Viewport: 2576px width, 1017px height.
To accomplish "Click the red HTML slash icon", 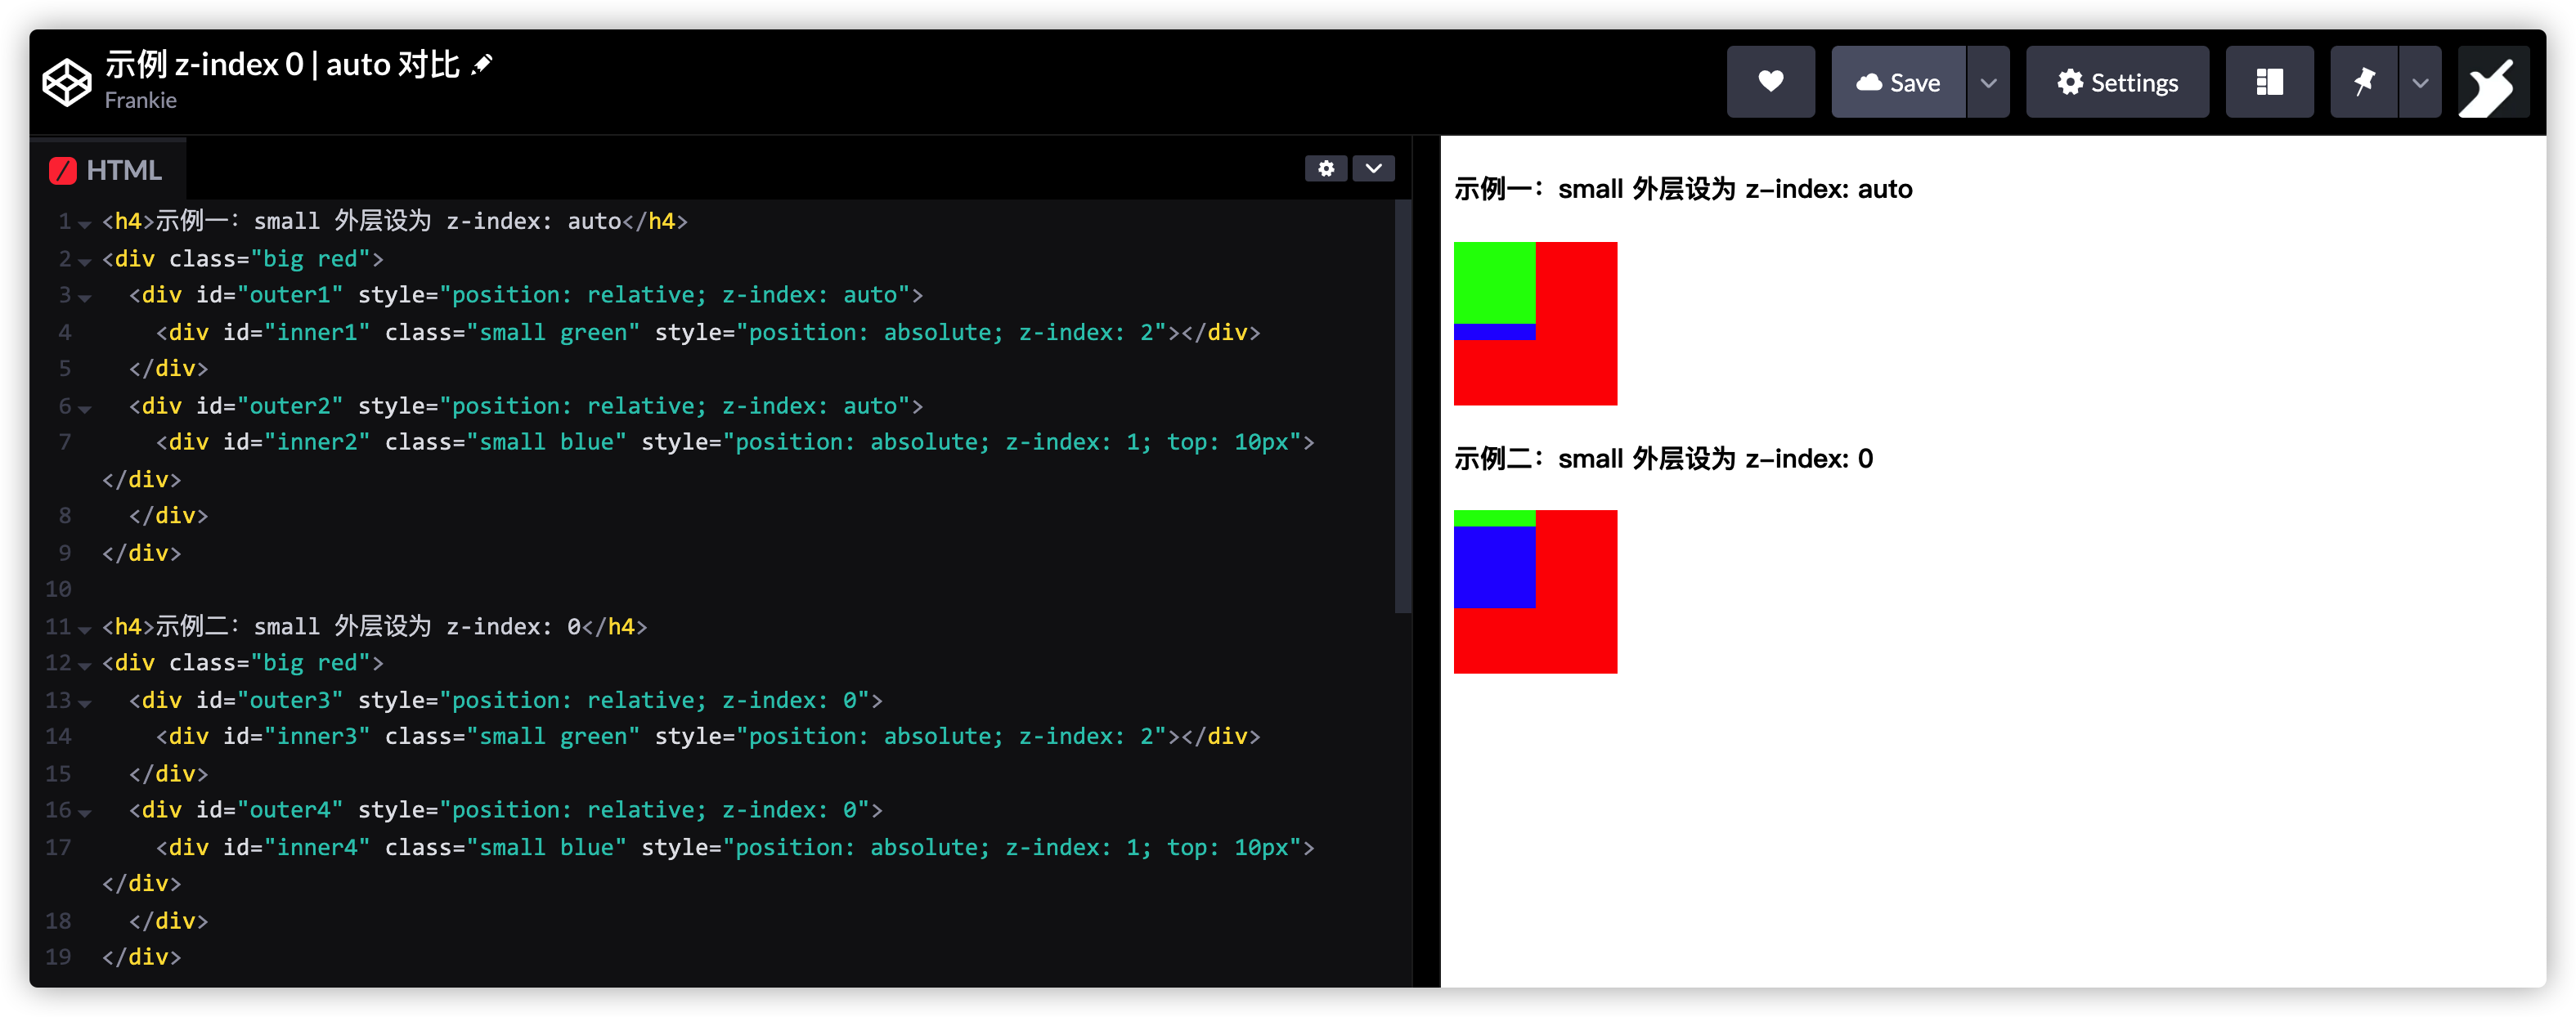I will pyautogui.click(x=63, y=171).
